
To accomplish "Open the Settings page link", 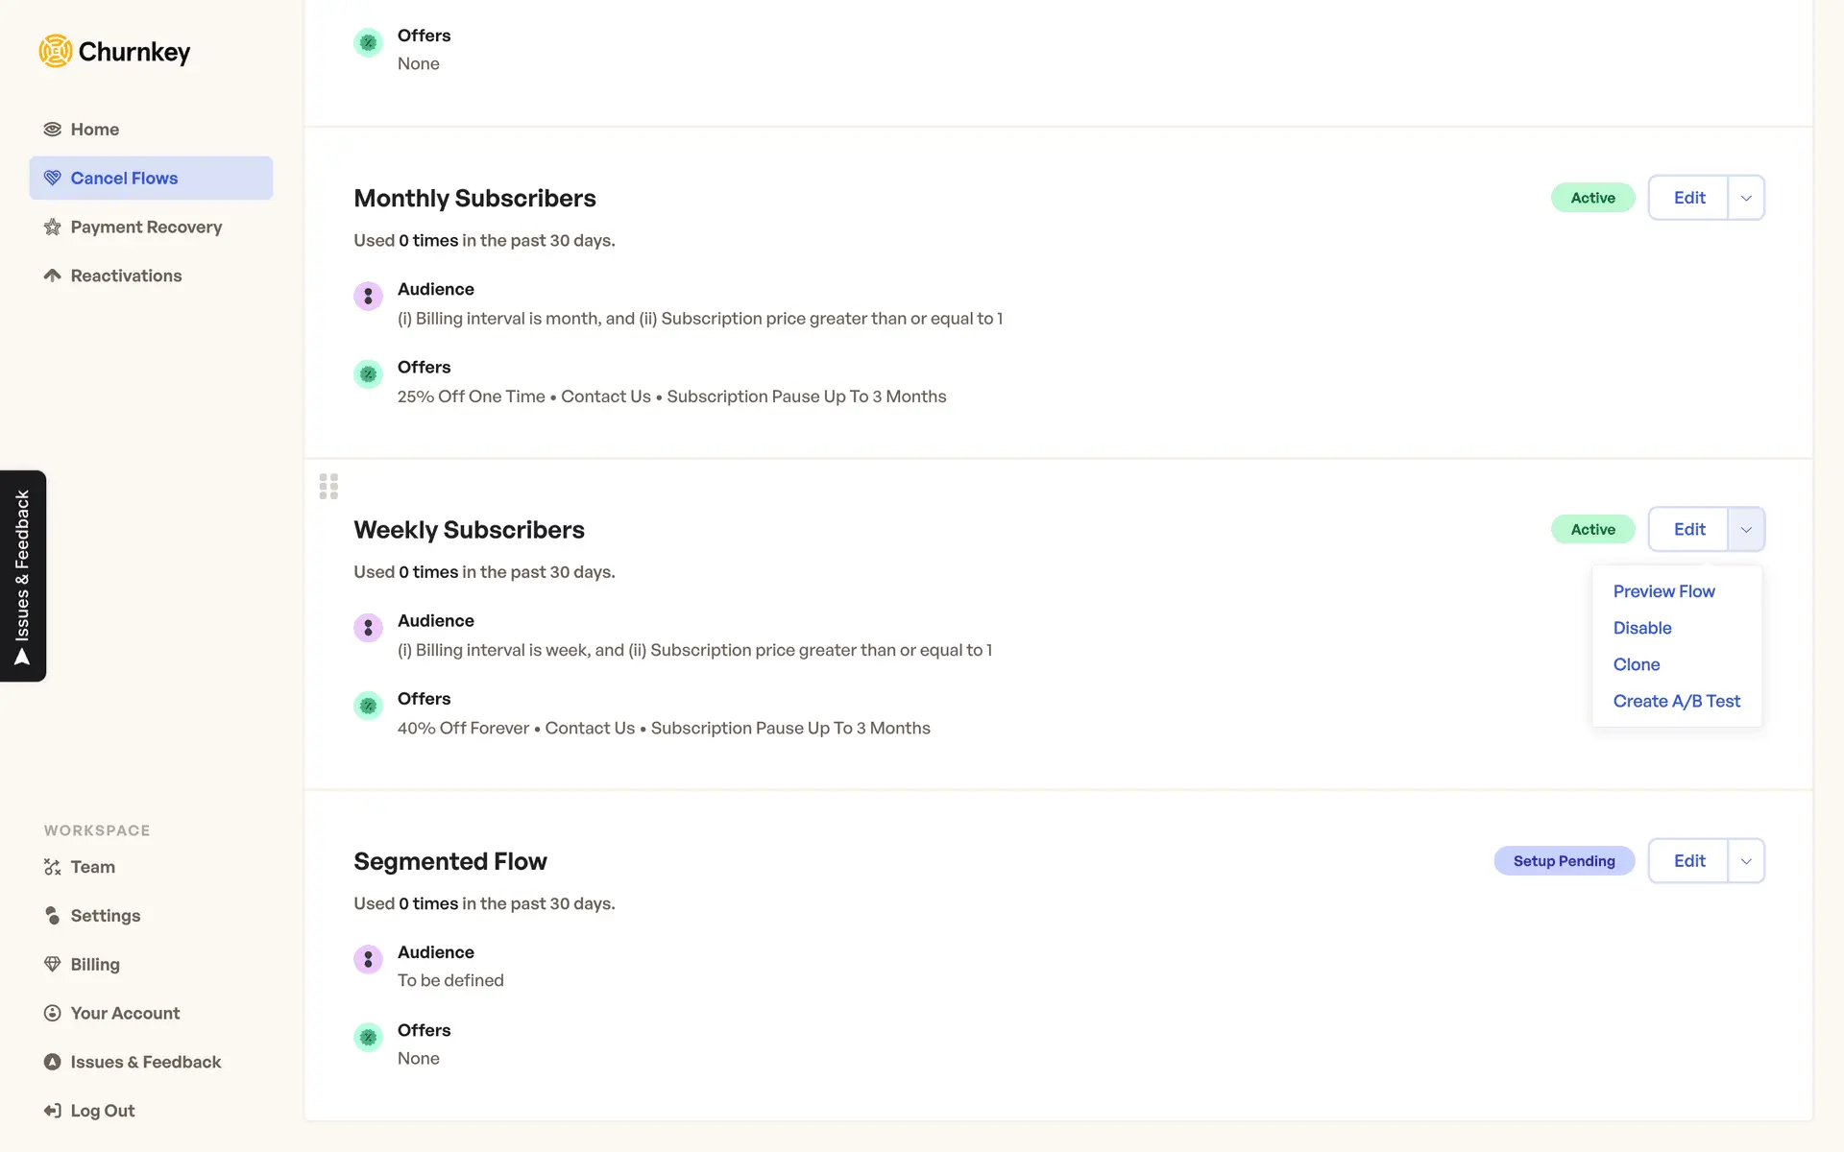I will [x=106, y=916].
